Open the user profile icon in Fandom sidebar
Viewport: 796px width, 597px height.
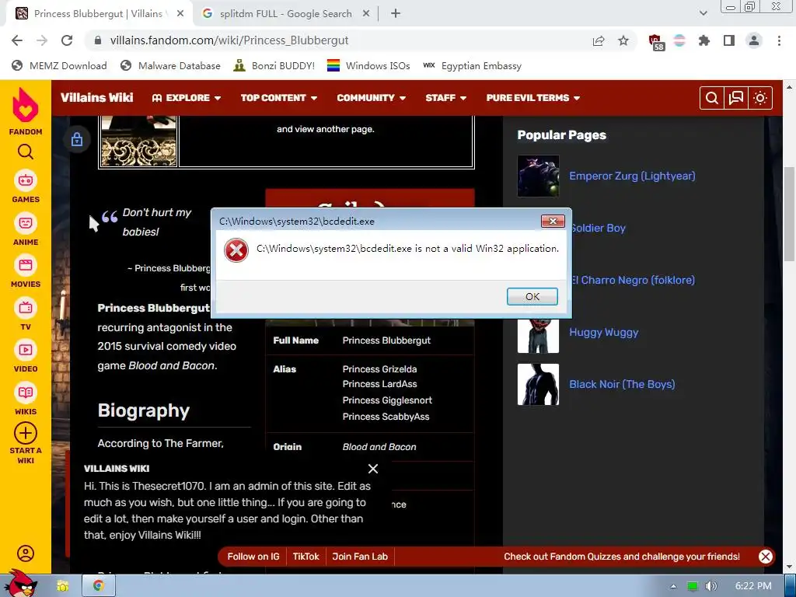26,553
